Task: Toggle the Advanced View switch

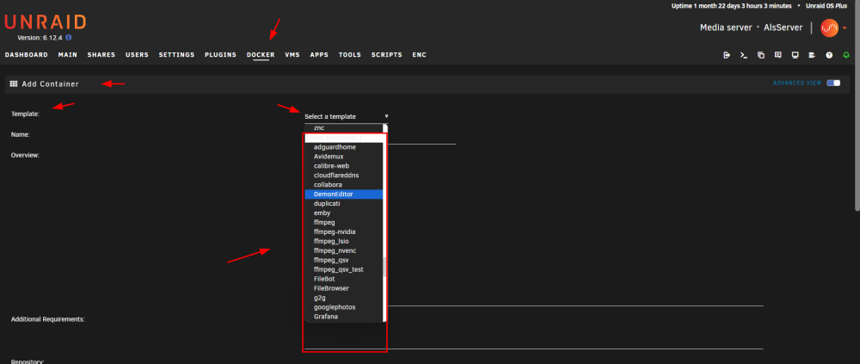Action: pos(833,83)
